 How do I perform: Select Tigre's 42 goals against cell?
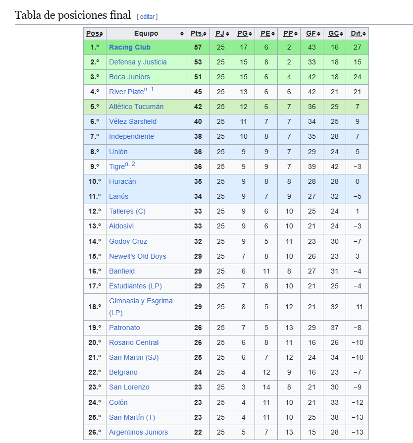pos(335,166)
